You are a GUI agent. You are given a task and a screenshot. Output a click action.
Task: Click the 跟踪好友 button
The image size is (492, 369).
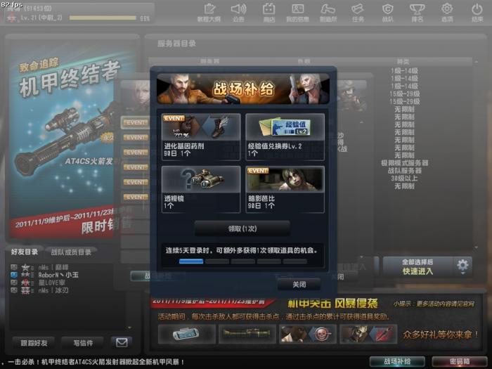[34, 343]
